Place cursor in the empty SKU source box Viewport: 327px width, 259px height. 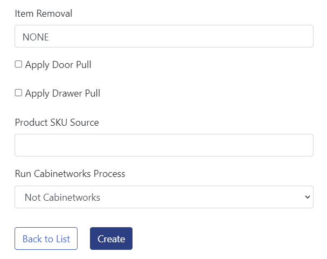(164, 145)
